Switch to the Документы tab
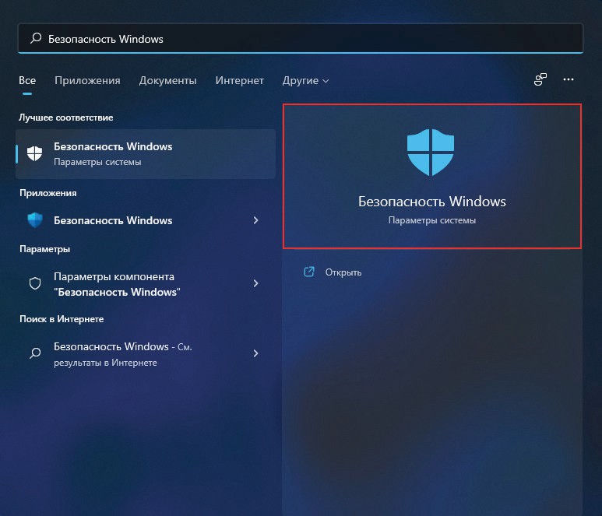This screenshot has height=516, width=602. (167, 80)
